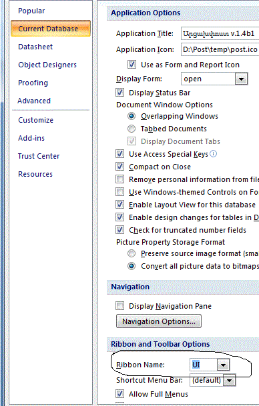The height and width of the screenshot is (406, 259).
Task: Select Preserve source image format option
Action: 132,253
